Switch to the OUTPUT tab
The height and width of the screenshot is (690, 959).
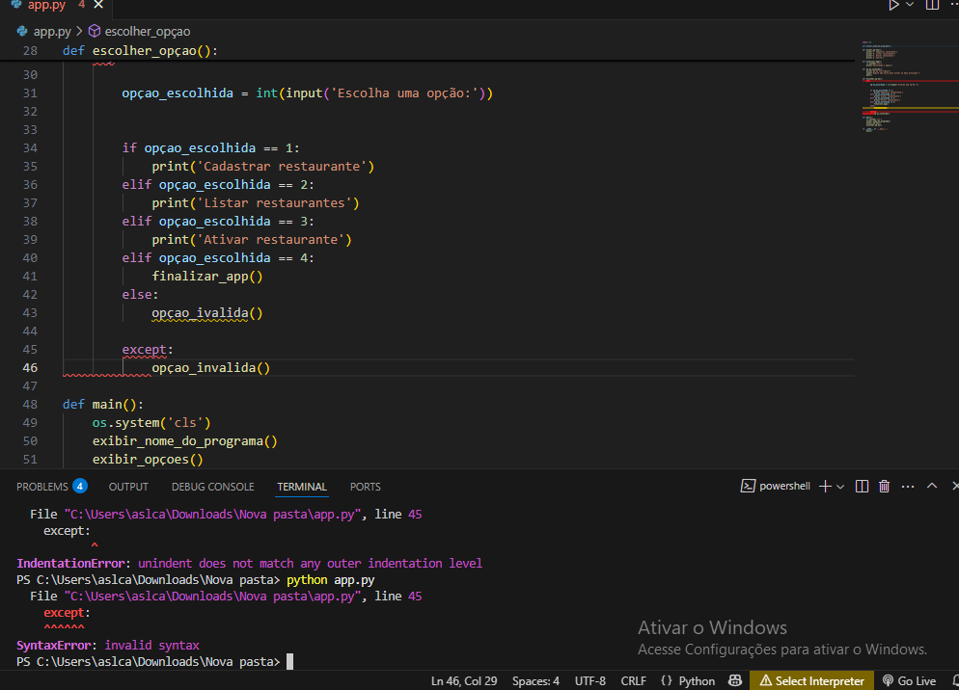pos(128,487)
